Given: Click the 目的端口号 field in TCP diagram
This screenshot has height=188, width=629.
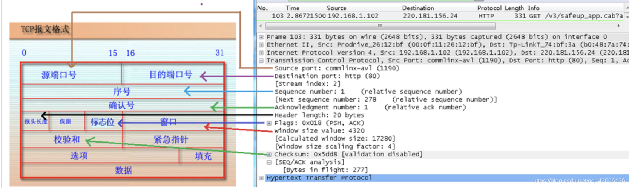Looking at the screenshot, I should pyautogui.click(x=173, y=74).
